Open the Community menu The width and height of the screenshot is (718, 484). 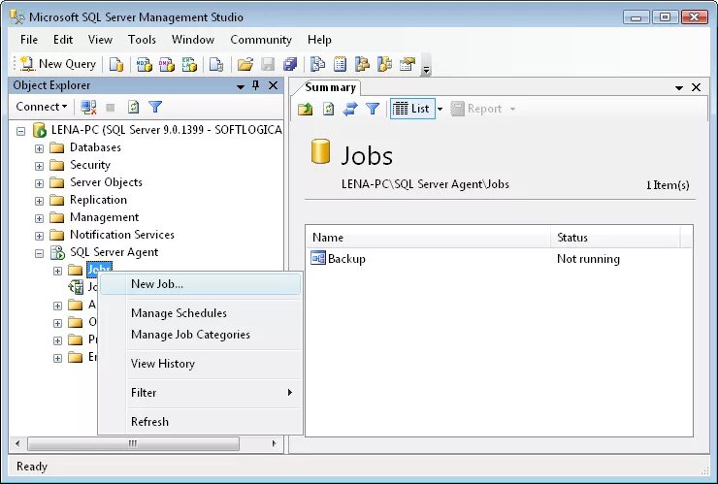pyautogui.click(x=261, y=40)
